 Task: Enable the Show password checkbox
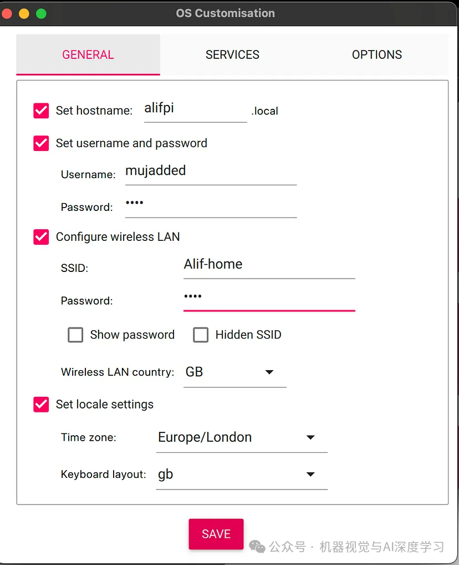pyautogui.click(x=75, y=335)
